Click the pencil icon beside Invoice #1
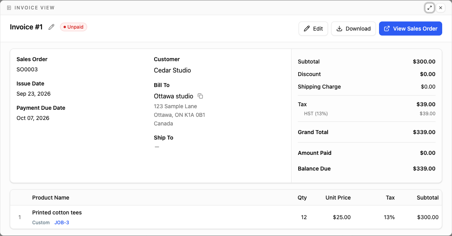The height and width of the screenshot is (236, 452). (x=51, y=27)
